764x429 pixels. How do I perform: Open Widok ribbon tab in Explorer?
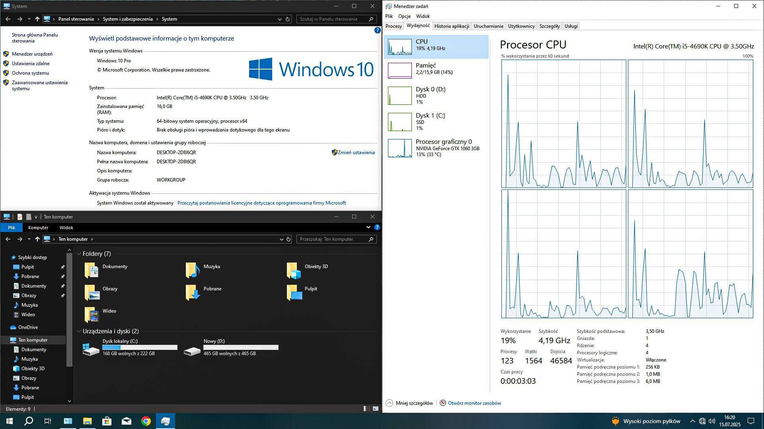66,228
